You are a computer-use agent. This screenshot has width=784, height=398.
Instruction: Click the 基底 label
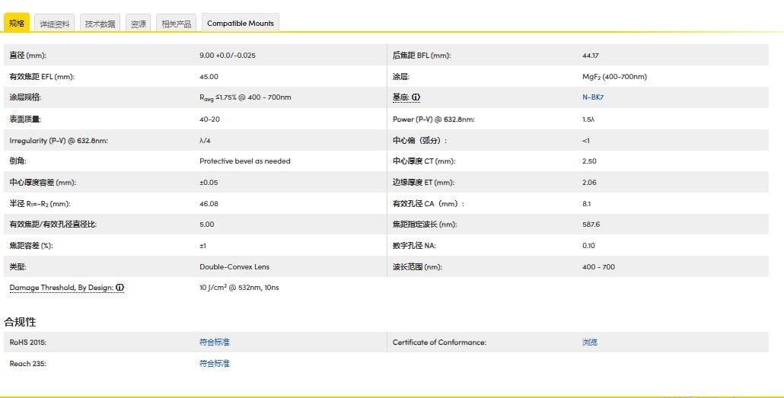click(x=401, y=97)
